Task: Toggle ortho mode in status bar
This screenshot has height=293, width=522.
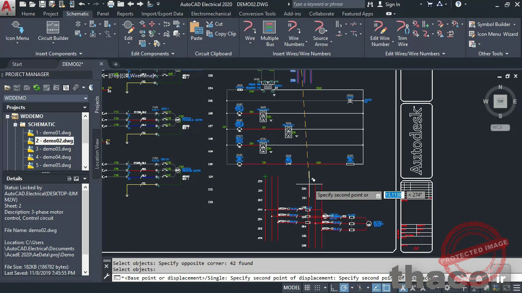Action: point(334,288)
